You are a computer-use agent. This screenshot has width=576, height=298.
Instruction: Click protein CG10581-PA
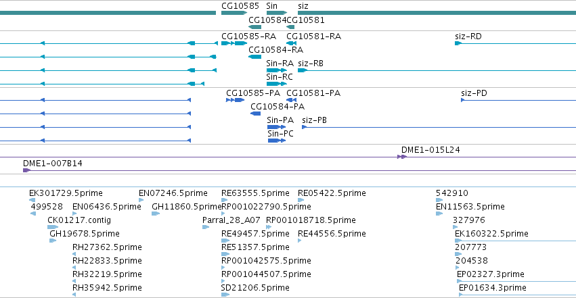[x=291, y=100]
